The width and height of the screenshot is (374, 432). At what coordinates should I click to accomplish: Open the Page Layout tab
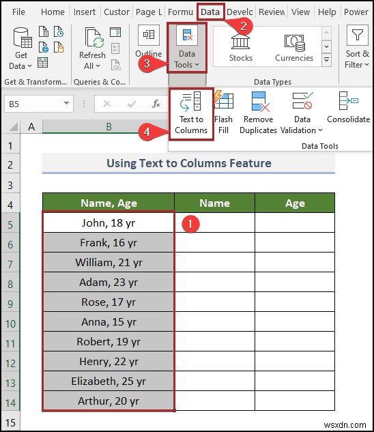(149, 12)
